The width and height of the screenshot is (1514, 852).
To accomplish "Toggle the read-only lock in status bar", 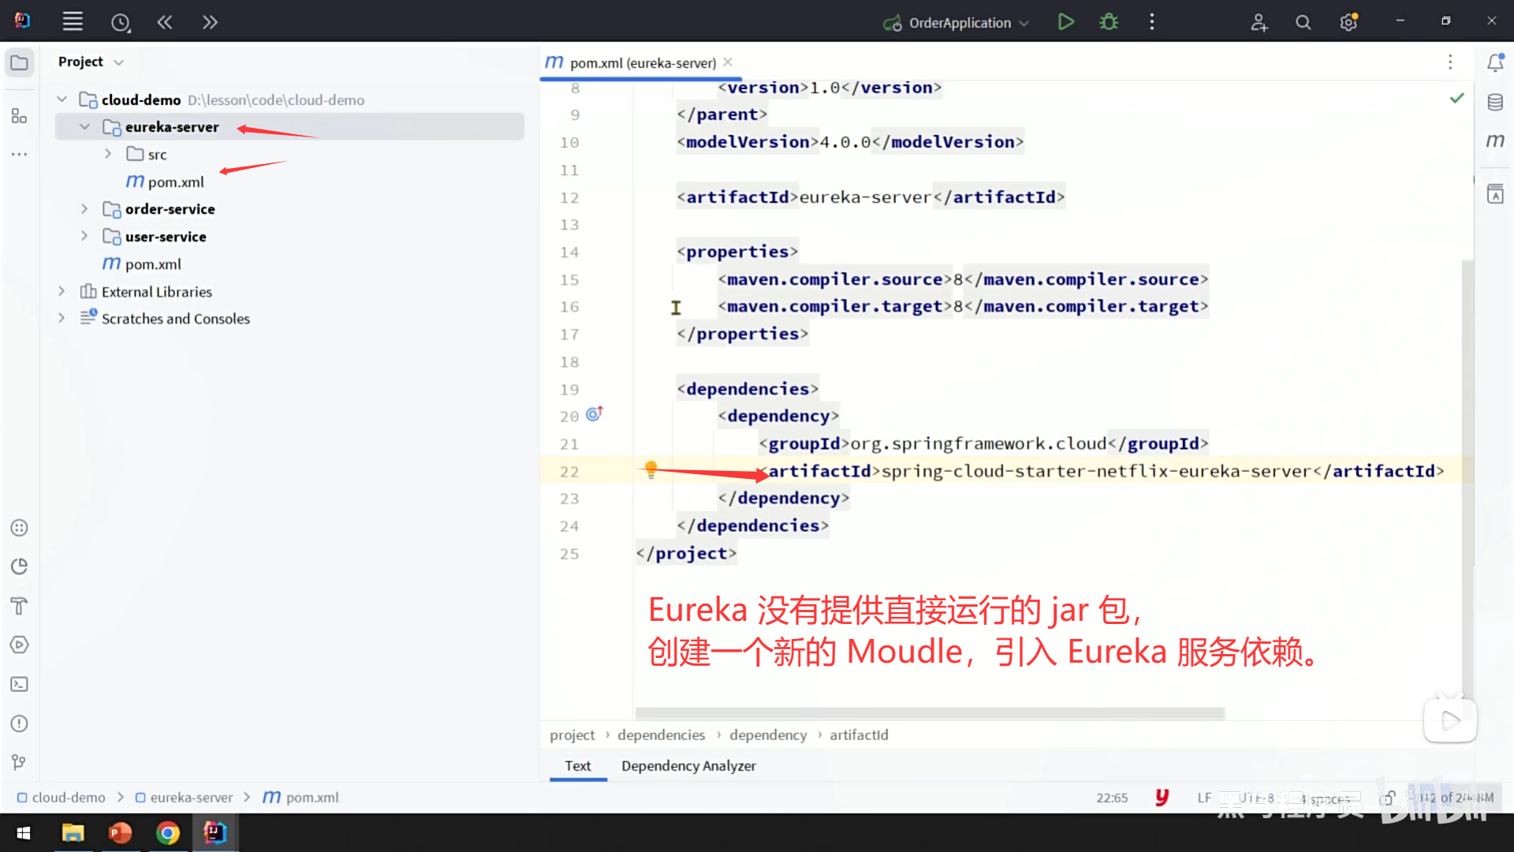I will coord(1389,798).
